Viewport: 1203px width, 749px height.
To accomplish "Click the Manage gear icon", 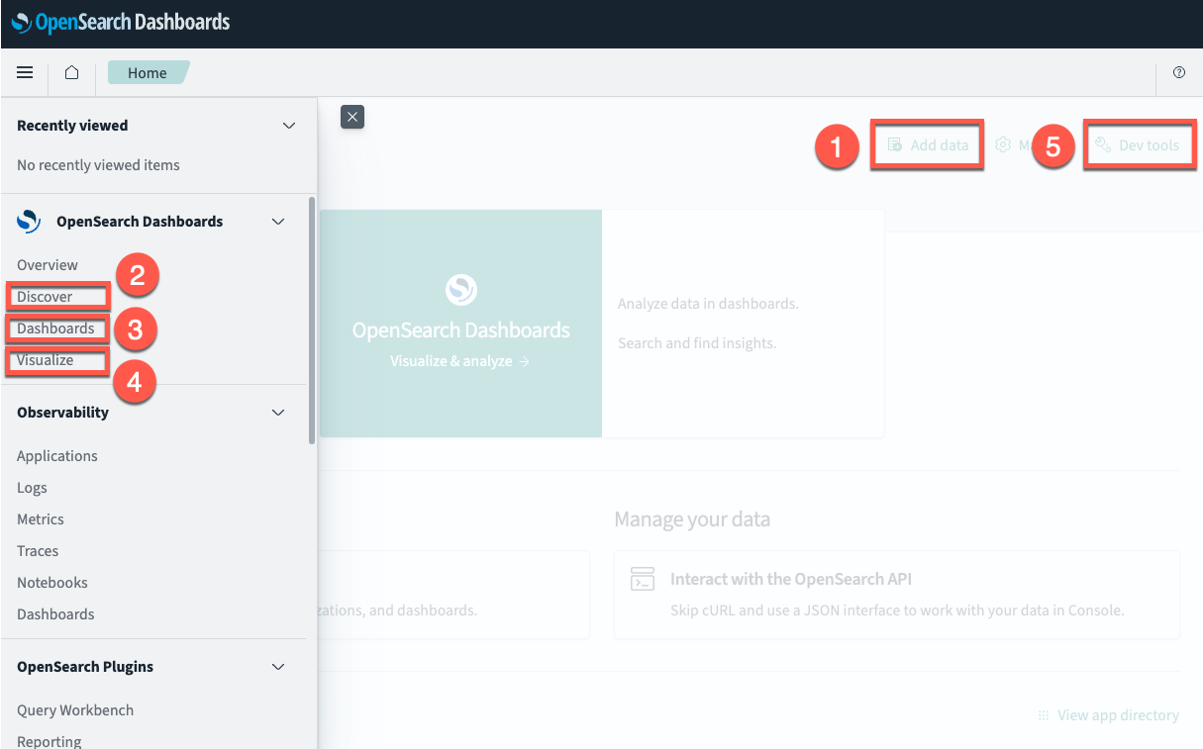I will (x=1003, y=144).
